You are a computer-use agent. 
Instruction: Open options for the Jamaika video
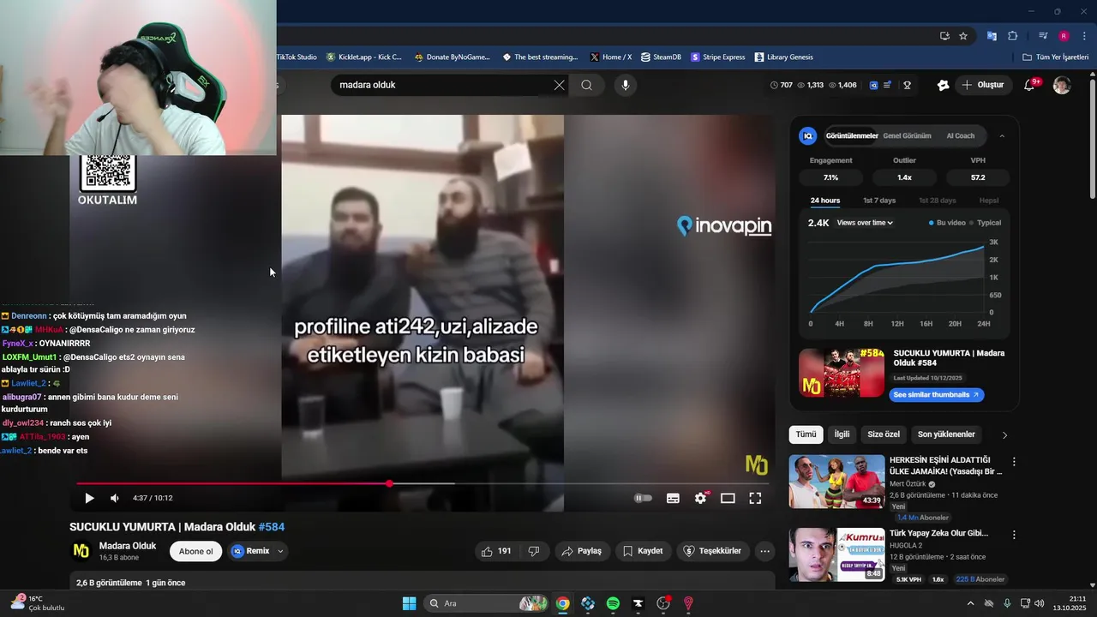[1014, 461]
